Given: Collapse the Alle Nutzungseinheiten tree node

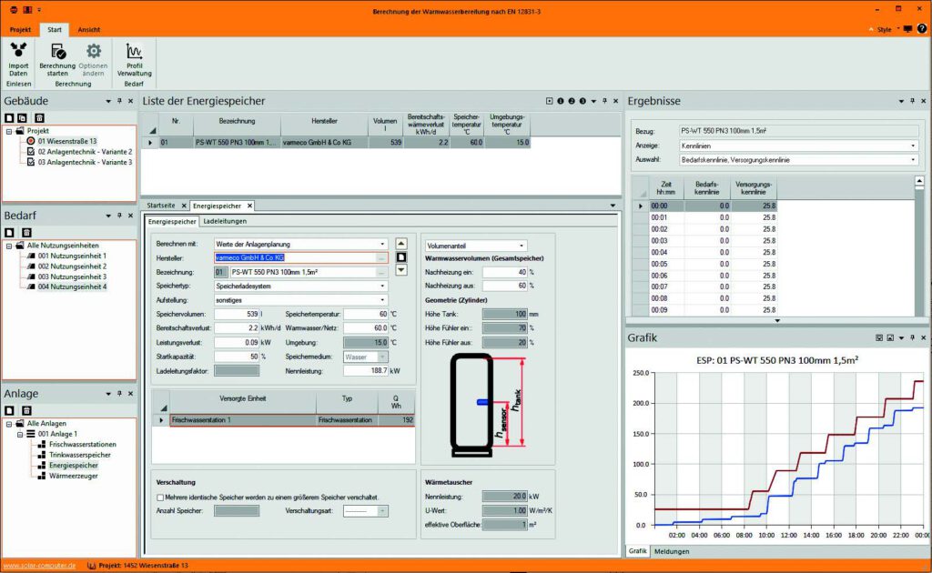Looking at the screenshot, I should tap(9, 246).
